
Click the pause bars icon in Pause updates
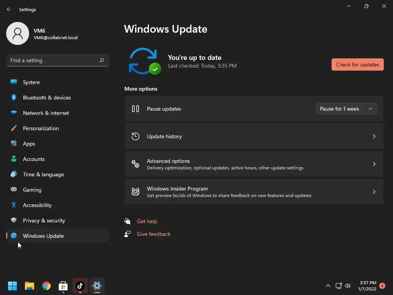[x=135, y=109]
